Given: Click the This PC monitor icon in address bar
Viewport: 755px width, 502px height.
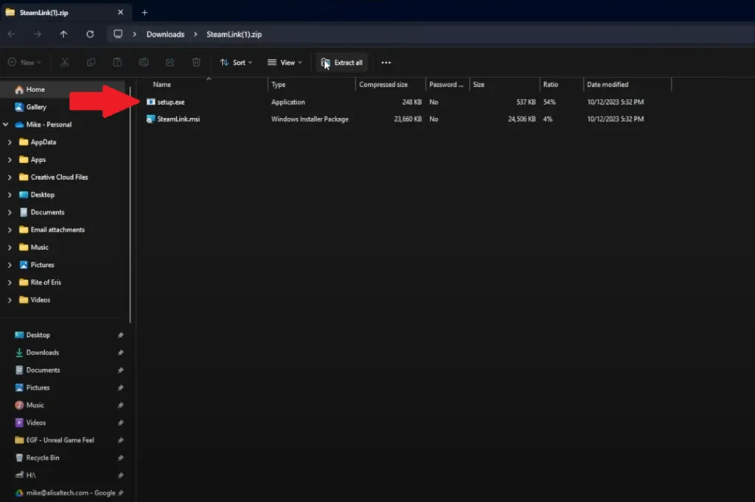Looking at the screenshot, I should (118, 34).
